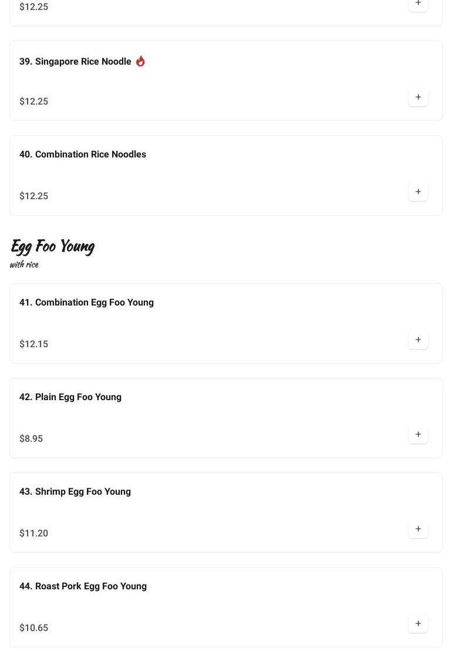This screenshot has width=452, height=651.
Task: Add Shrimp Egg Foo Young via plus icon
Action: 418,529
